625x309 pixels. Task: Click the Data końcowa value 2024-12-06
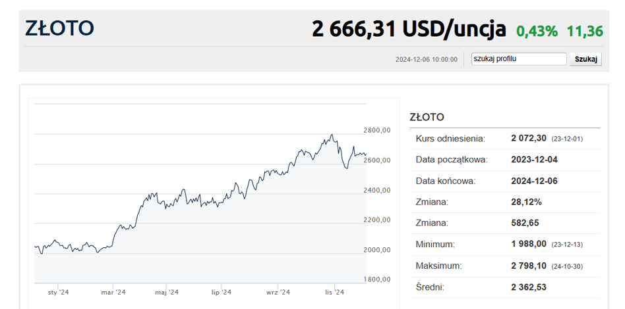click(x=534, y=181)
